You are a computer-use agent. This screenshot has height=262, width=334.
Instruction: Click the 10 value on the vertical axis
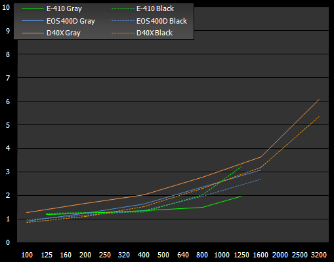(6, 7)
